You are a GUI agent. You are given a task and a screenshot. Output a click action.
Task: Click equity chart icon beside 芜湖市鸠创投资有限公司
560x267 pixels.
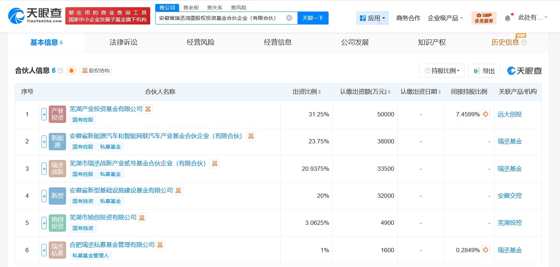click(142, 218)
